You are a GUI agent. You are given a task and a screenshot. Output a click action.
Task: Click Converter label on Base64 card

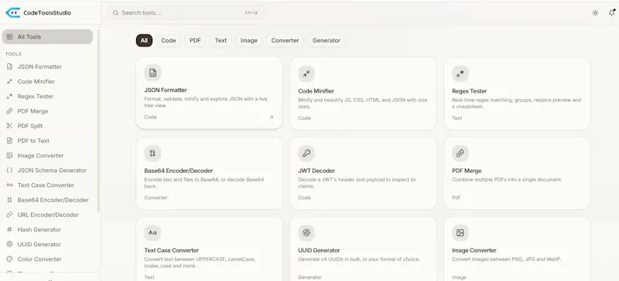pos(156,198)
